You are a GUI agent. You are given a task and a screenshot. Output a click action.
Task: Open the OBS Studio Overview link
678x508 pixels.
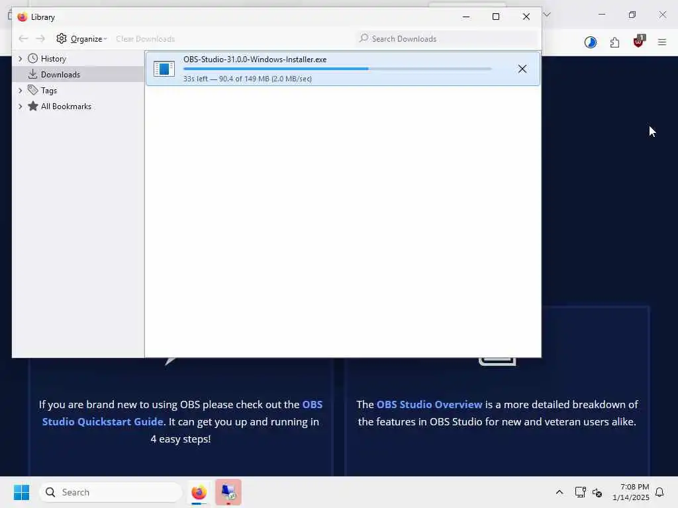[x=429, y=404]
